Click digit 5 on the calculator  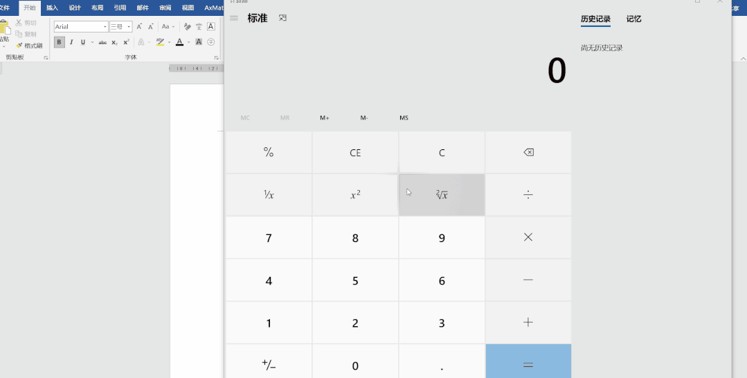tap(355, 280)
